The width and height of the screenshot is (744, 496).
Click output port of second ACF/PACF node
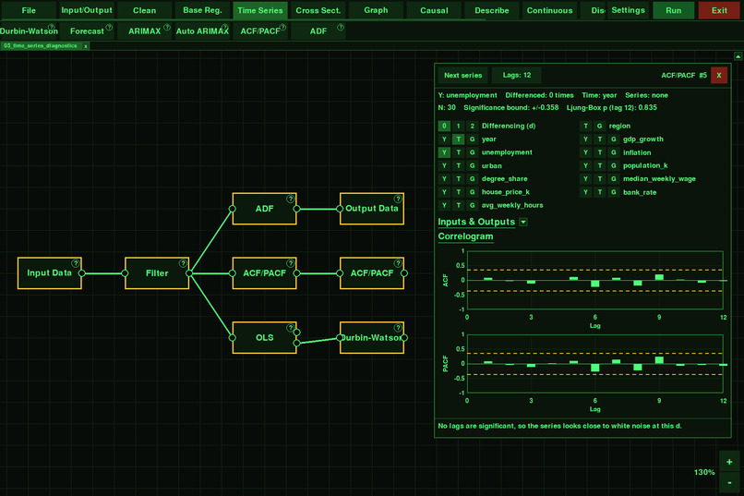pyautogui.click(x=404, y=273)
